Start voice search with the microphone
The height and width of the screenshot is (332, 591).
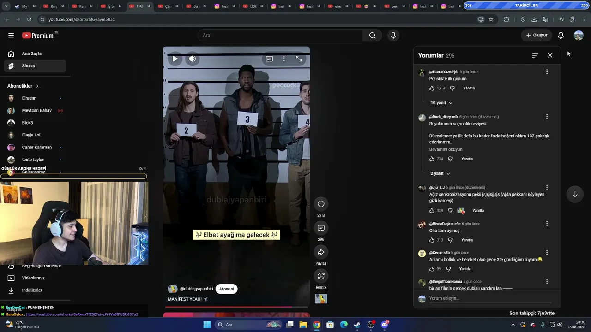[x=393, y=36]
